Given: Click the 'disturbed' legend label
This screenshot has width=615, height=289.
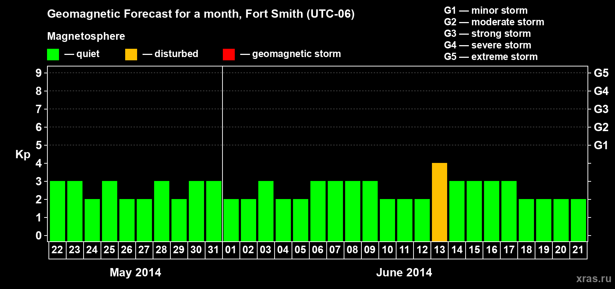Looking at the screenshot, I should click(x=176, y=54).
